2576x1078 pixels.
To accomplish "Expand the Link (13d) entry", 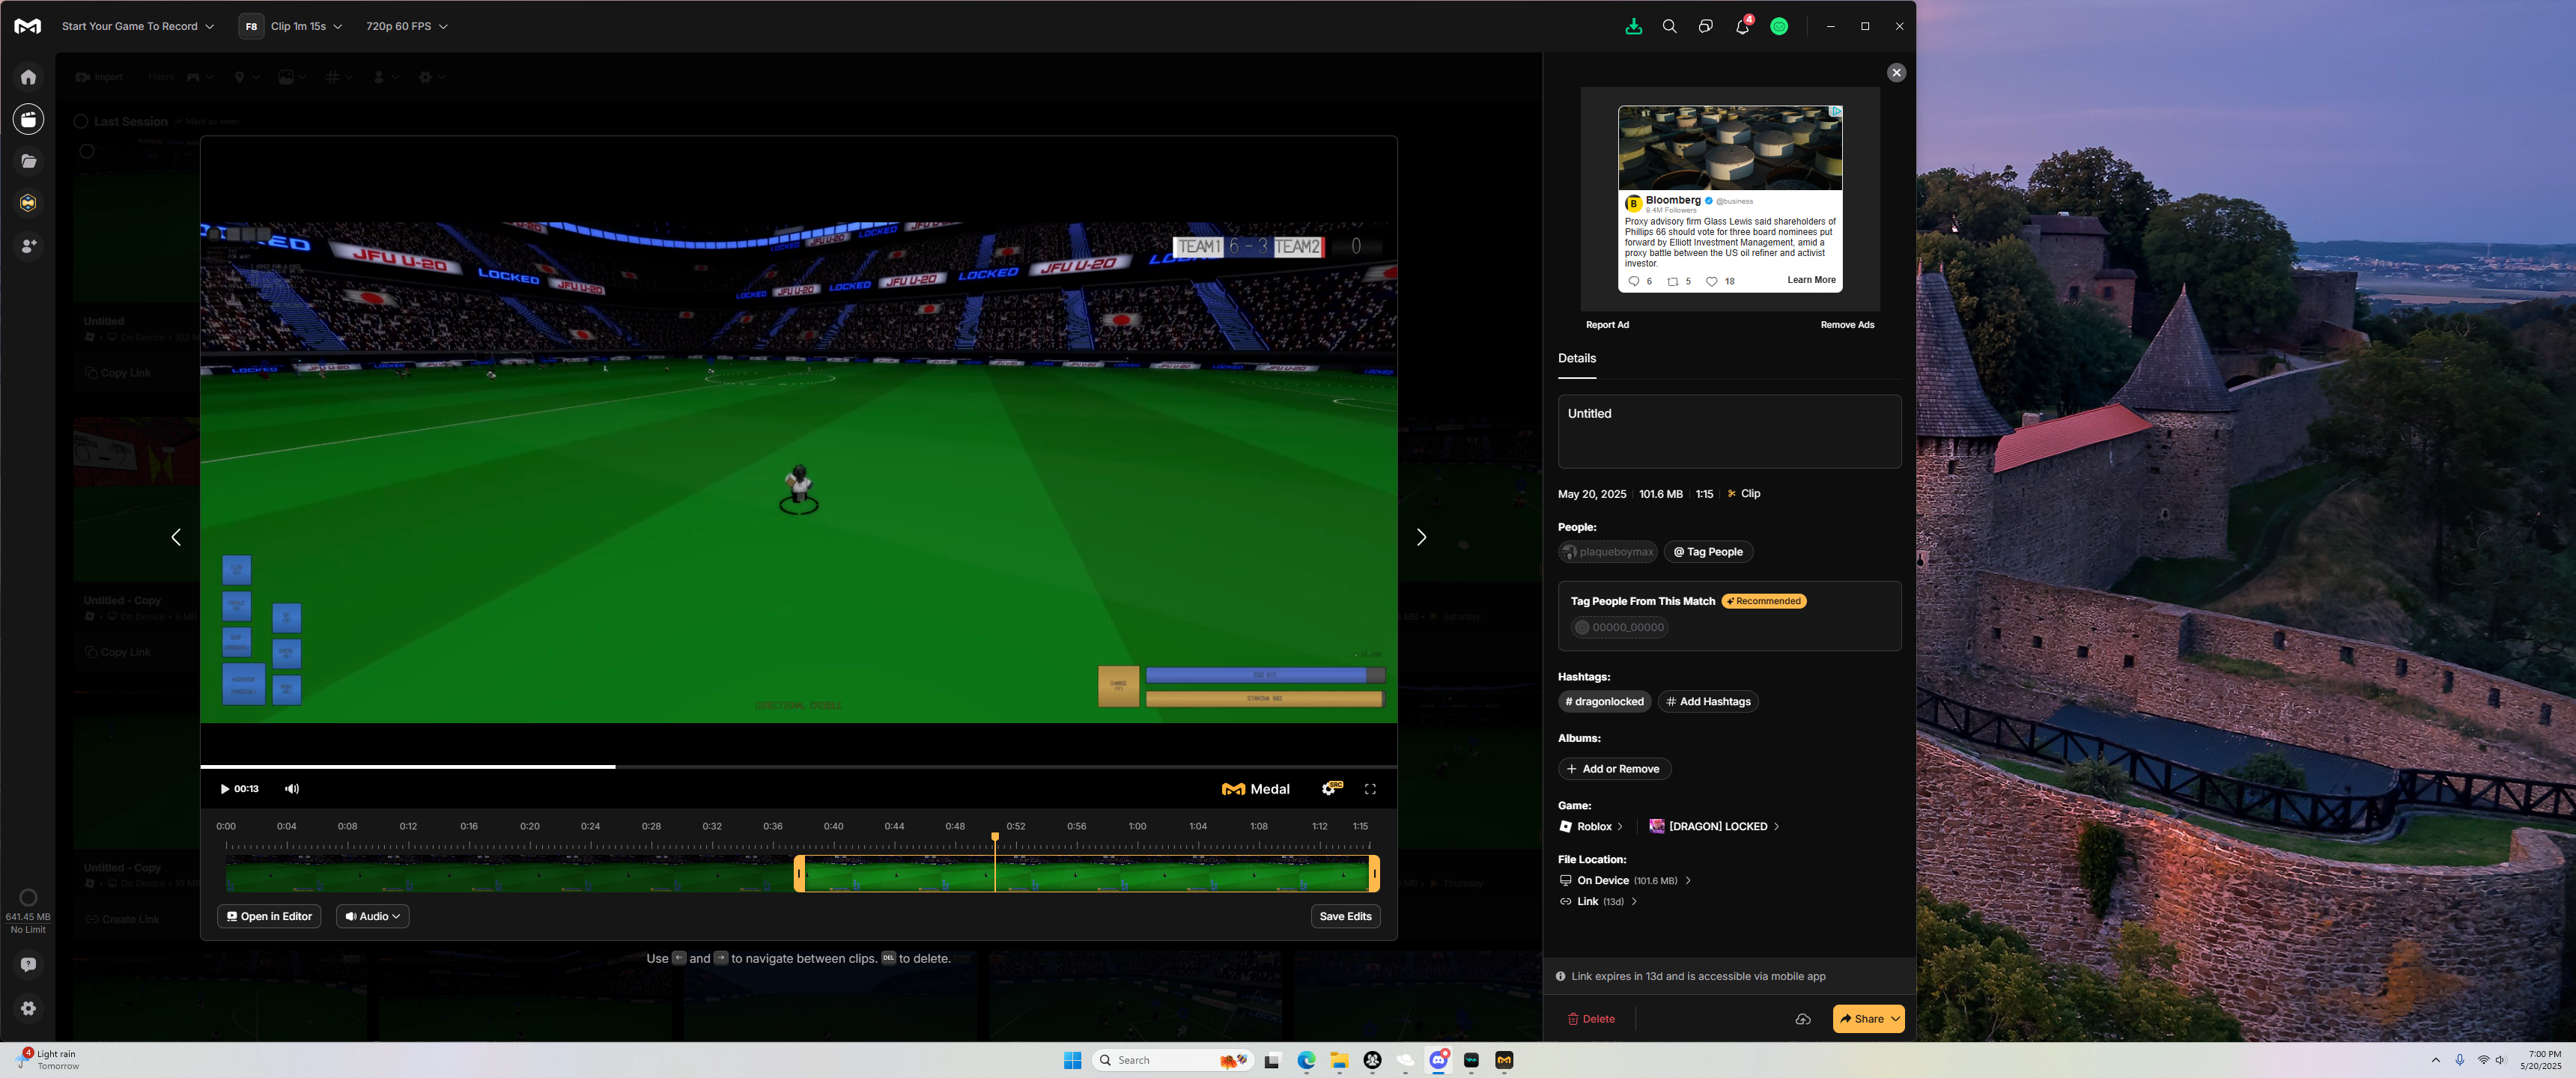I will coord(1598,902).
